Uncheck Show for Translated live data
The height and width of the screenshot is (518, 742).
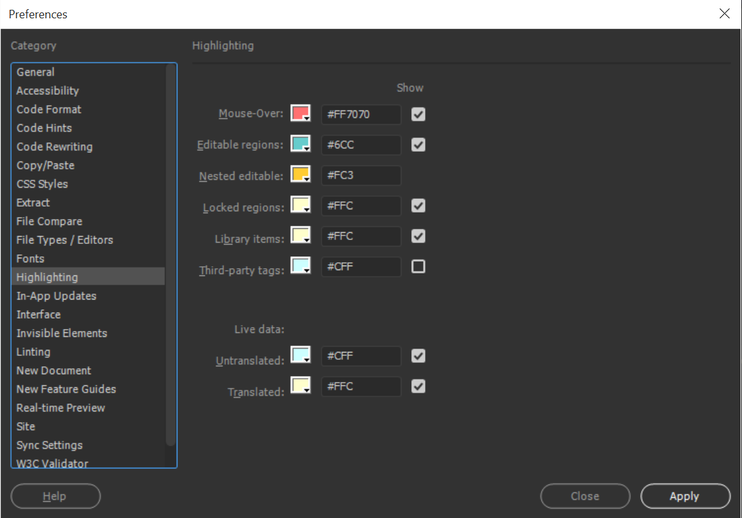418,387
